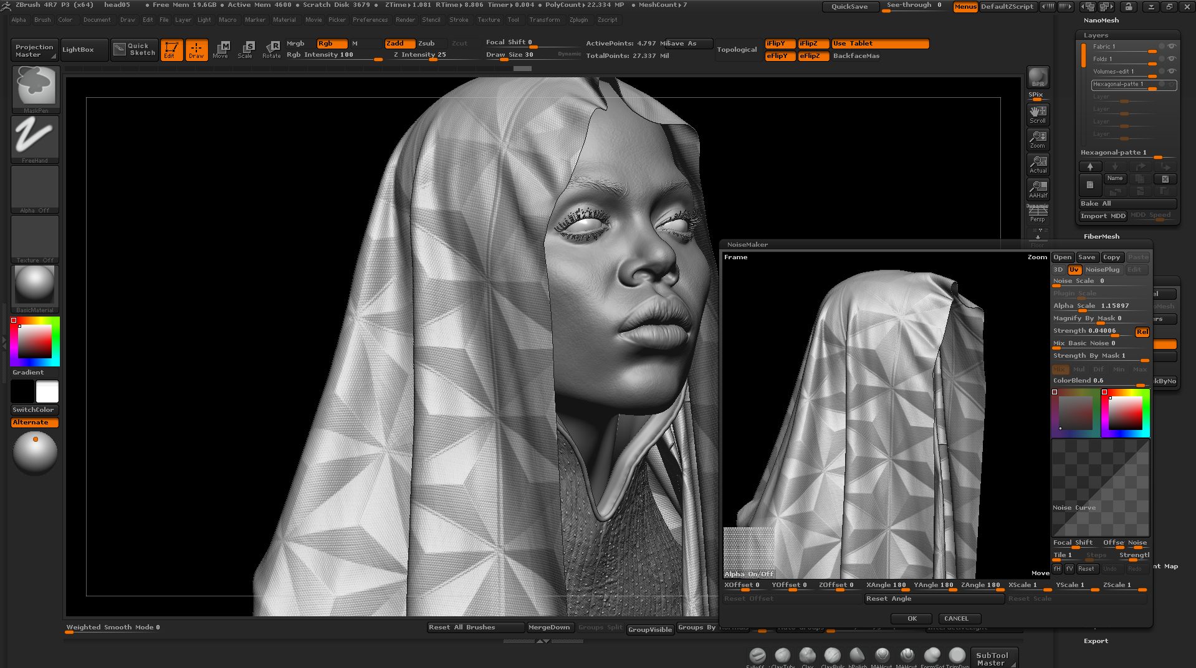Toggle the Rgb channel button
This screenshot has height=668, width=1196.
(332, 44)
